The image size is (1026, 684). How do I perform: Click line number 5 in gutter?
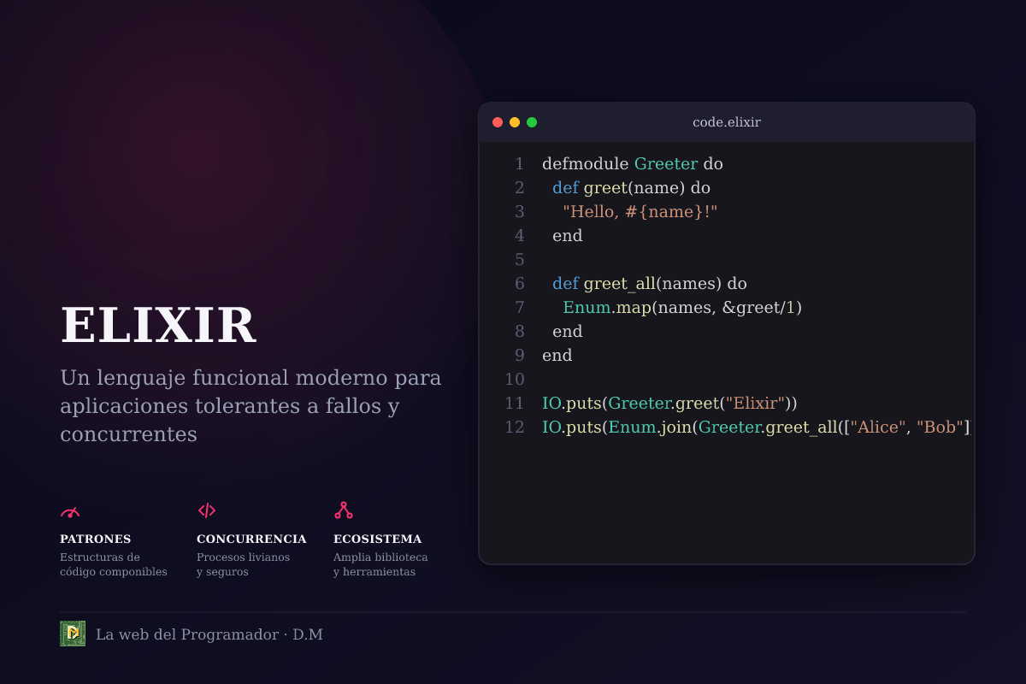pos(519,259)
